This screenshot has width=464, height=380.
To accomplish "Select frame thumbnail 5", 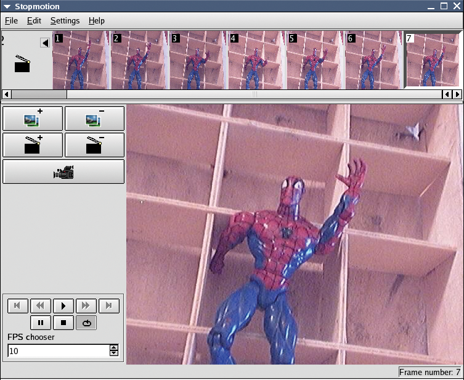I will click(314, 60).
